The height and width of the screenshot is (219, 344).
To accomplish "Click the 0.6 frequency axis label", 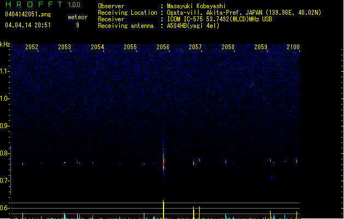I will click(4, 208).
